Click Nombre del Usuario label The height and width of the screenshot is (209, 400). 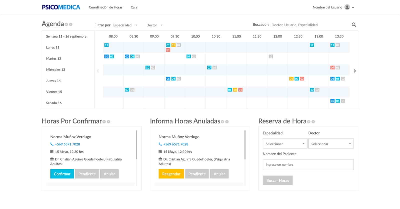[327, 7]
